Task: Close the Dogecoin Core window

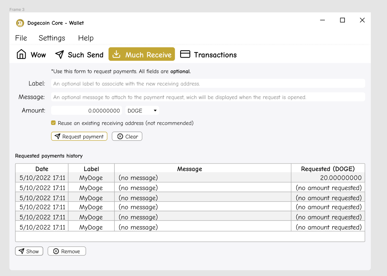Action: (x=362, y=20)
